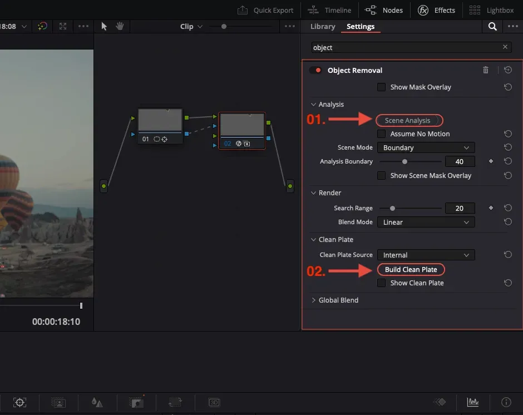The height and width of the screenshot is (415, 523).
Task: Open Quick Export
Action: (x=265, y=11)
